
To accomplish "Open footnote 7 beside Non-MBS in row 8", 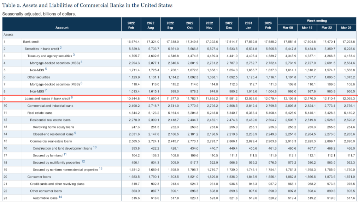I will pyautogui.click(x=46, y=90).
